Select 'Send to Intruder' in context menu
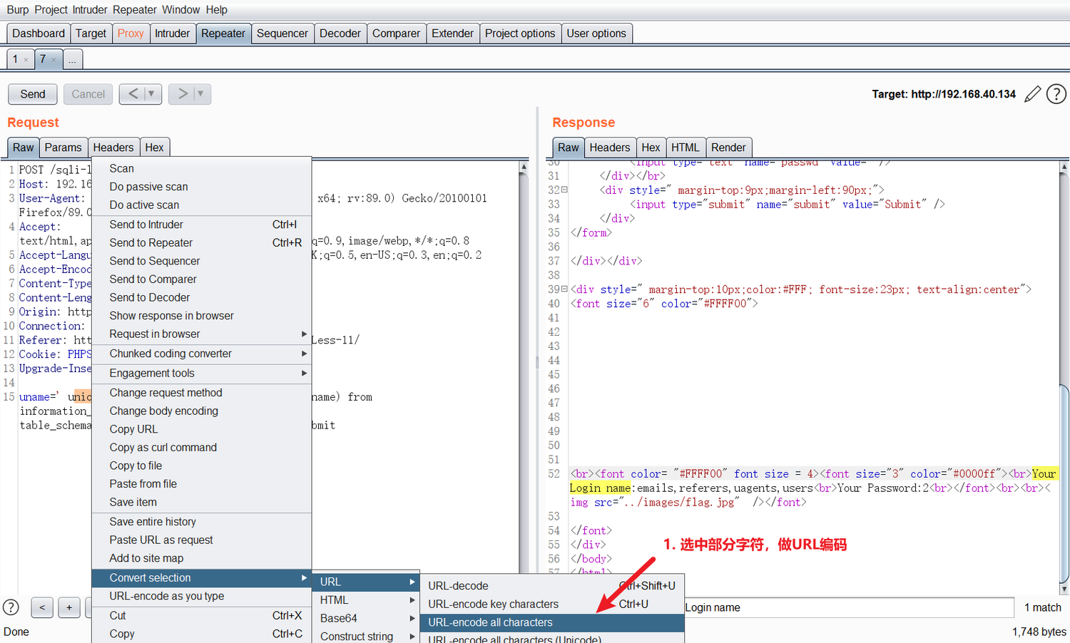The width and height of the screenshot is (1070, 643). point(202,225)
